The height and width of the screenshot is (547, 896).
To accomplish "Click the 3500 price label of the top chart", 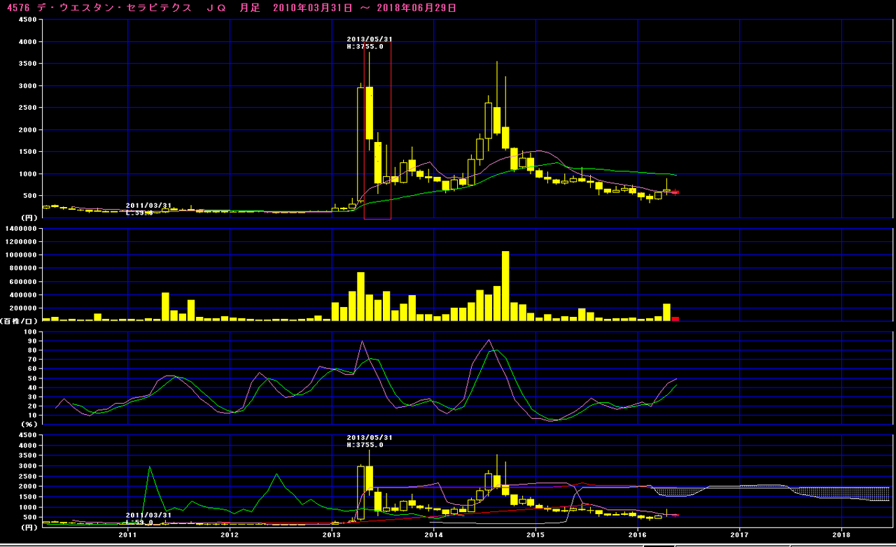I will tap(29, 64).
